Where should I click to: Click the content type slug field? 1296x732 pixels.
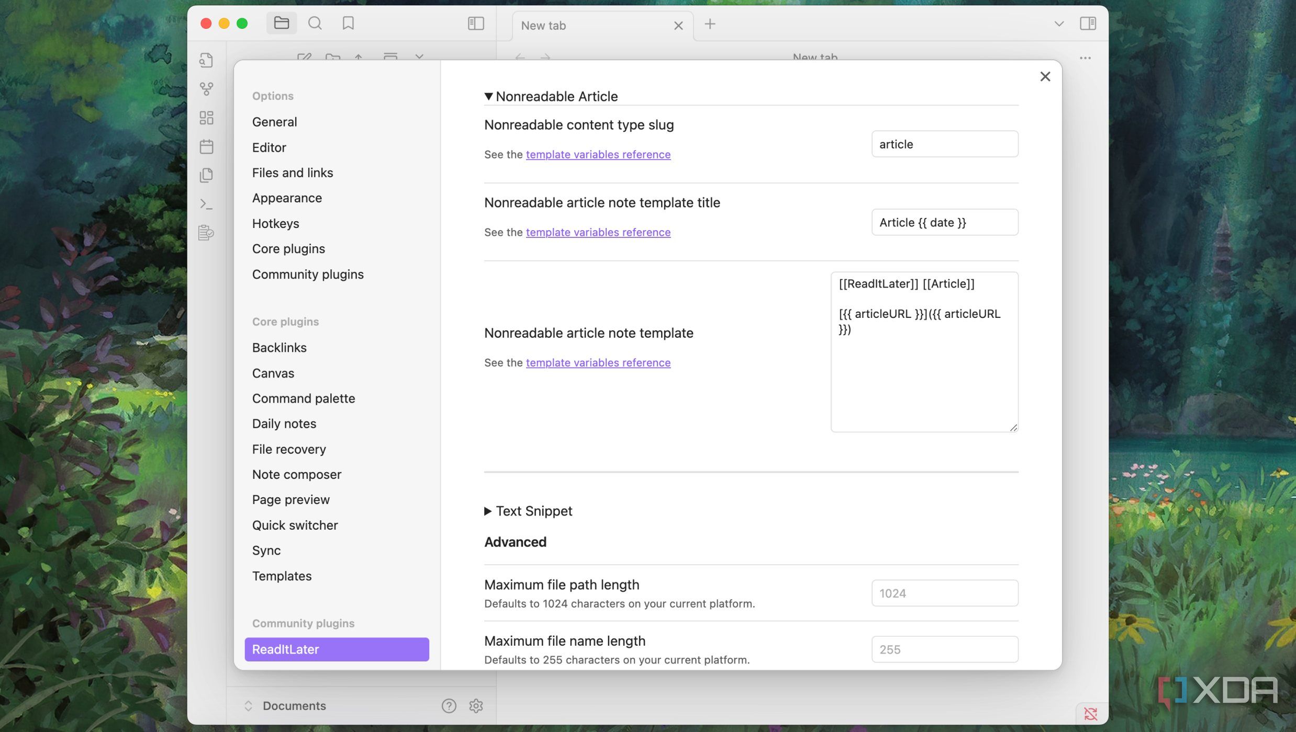pos(944,144)
